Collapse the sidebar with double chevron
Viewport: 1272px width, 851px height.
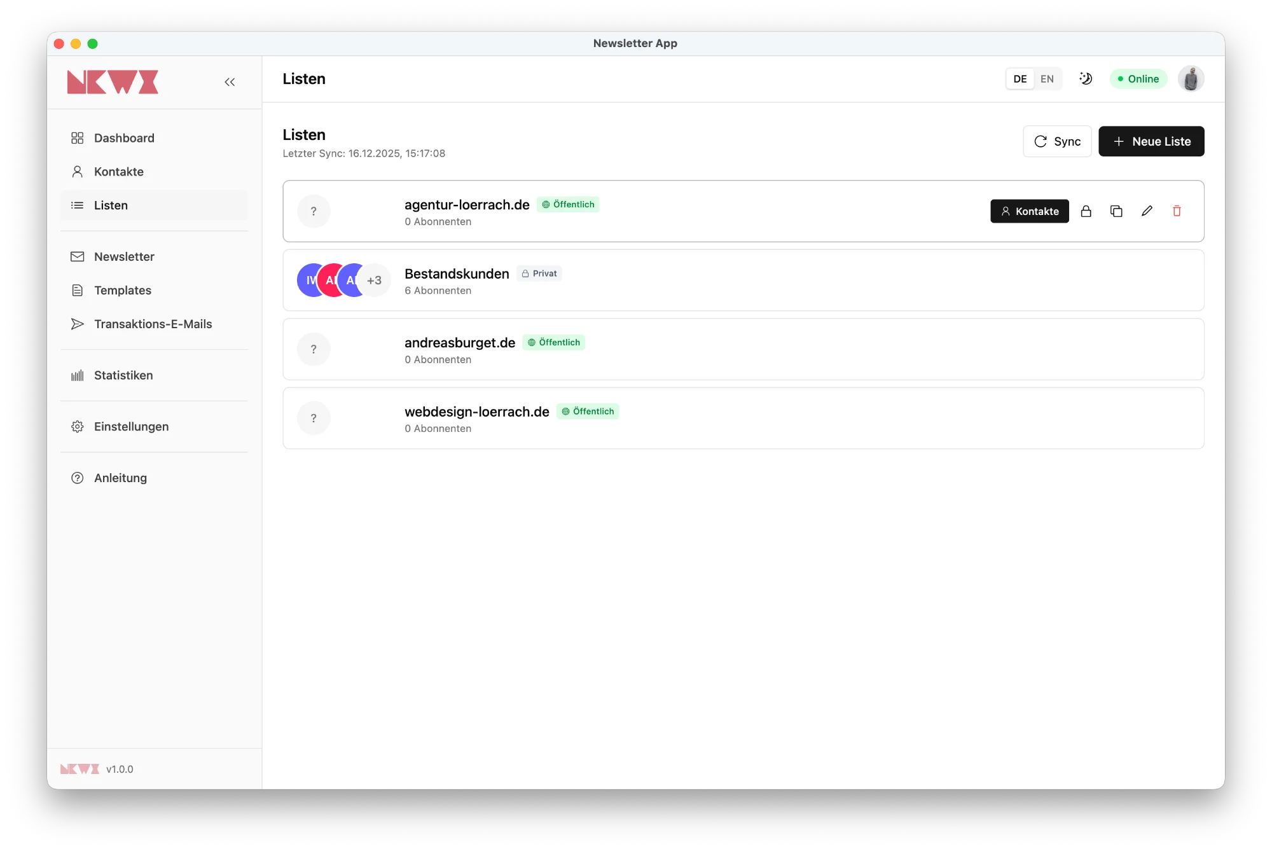coord(230,82)
